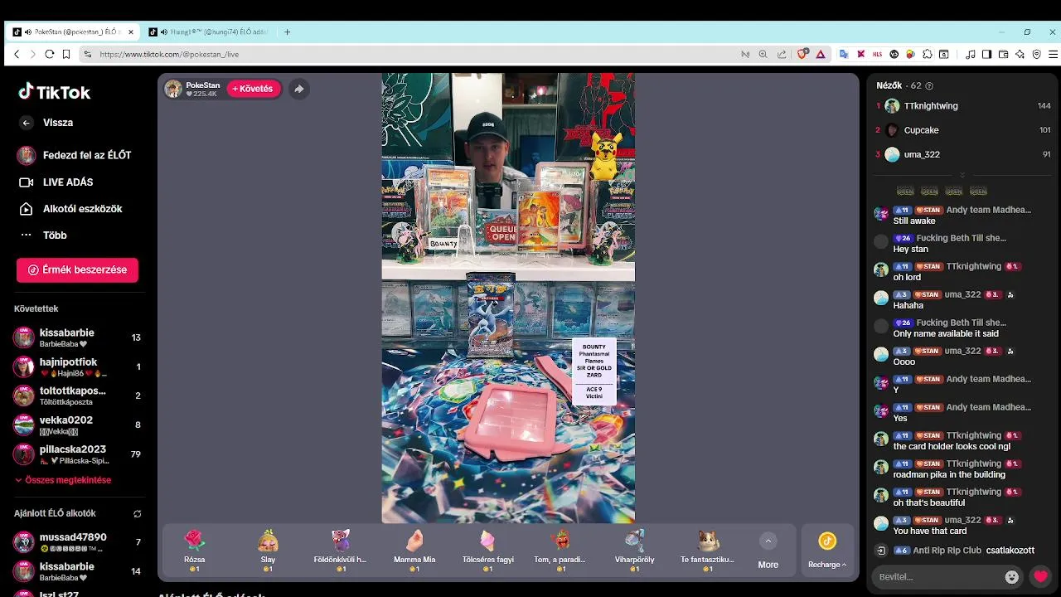Image resolution: width=1061 pixels, height=597 pixels.
Task: Open PokeStan profile avatar
Action: (173, 89)
